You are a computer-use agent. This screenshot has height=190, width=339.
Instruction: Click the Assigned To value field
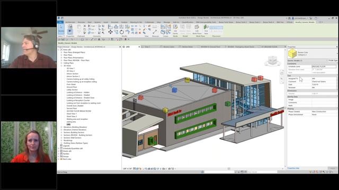coord(324,79)
